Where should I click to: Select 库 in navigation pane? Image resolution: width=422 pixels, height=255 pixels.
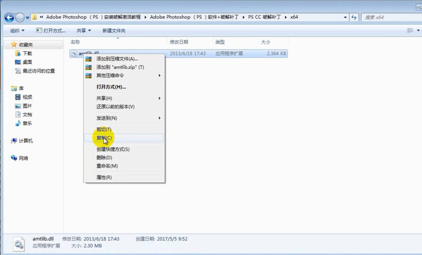pyautogui.click(x=17, y=88)
